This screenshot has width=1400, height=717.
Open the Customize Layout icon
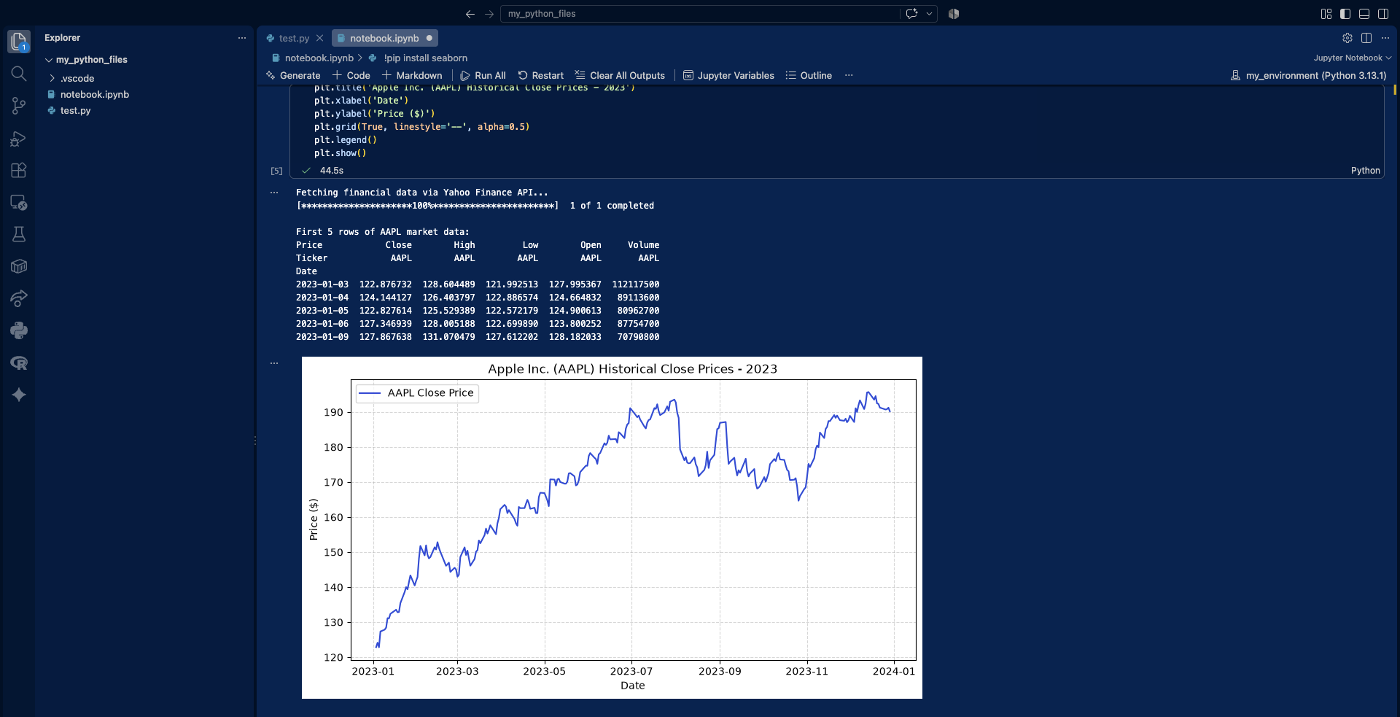click(1326, 14)
